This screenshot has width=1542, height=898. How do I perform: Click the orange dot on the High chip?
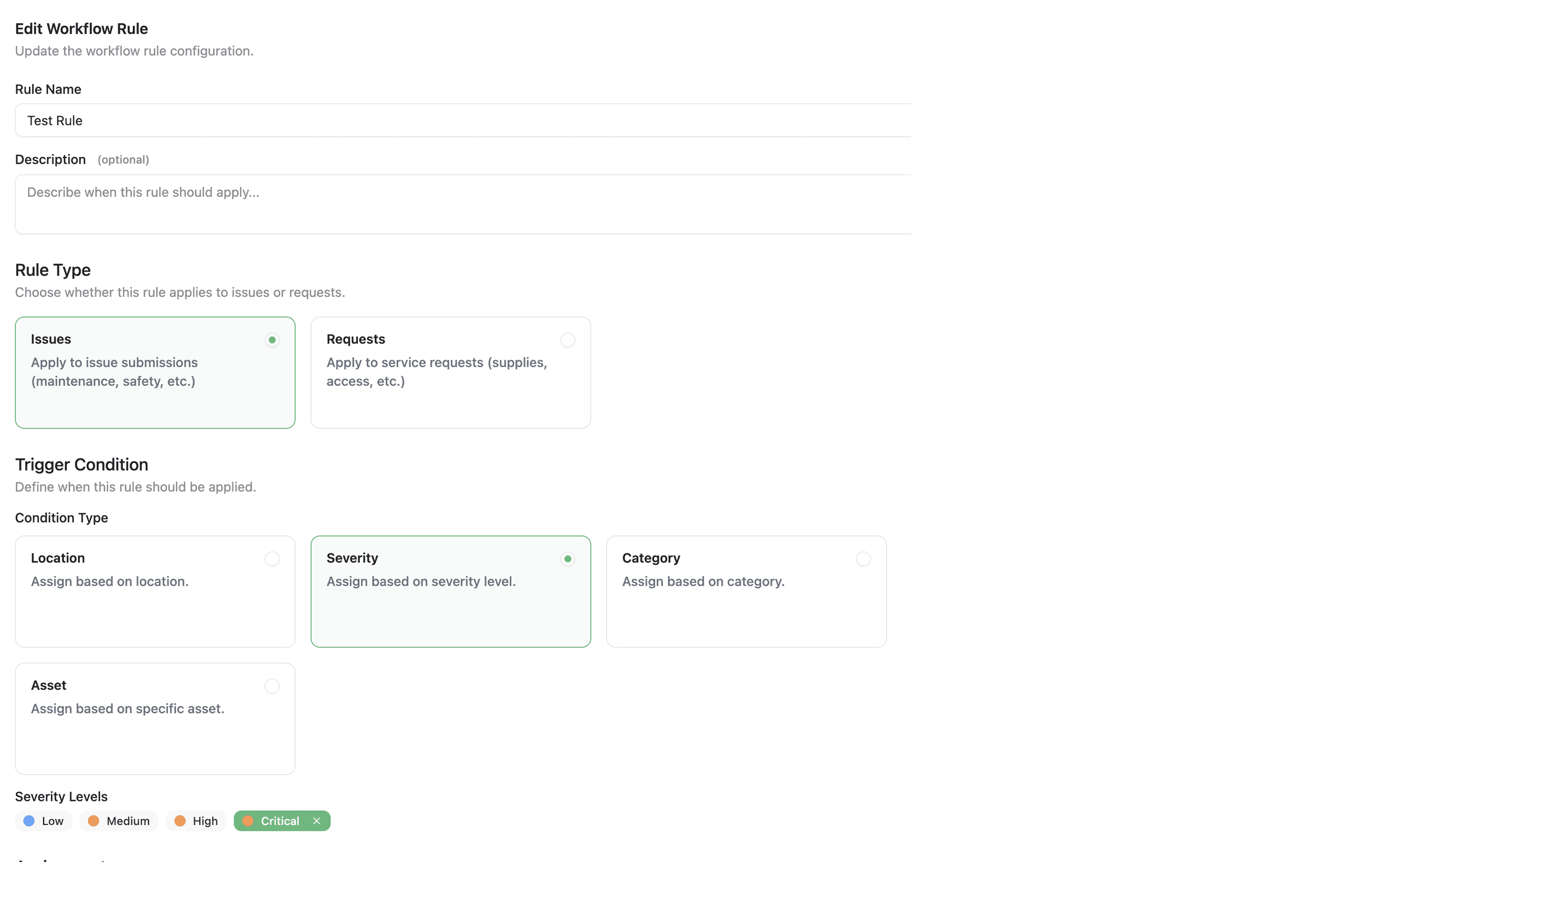pos(179,821)
